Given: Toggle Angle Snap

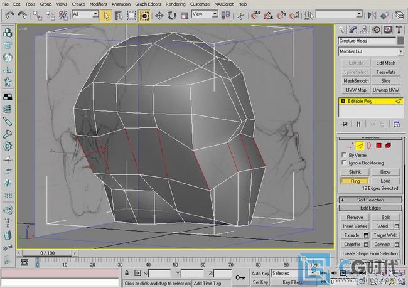Looking at the screenshot, I should pos(268,16).
